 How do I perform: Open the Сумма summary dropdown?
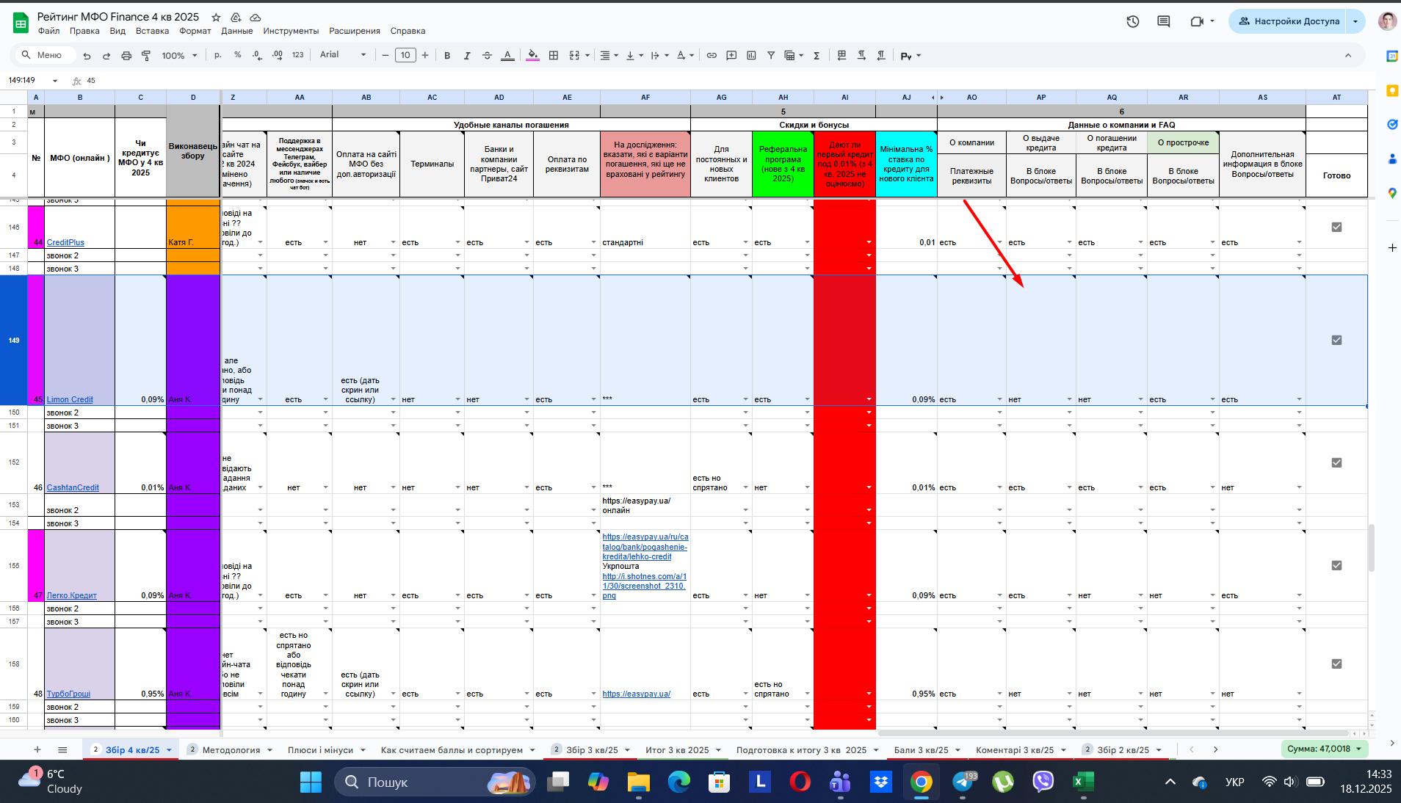click(x=1326, y=749)
